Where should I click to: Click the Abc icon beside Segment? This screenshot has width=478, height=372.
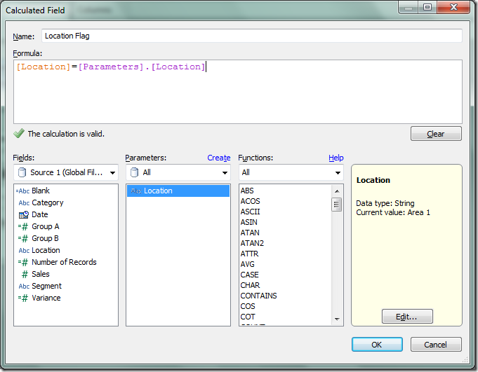coord(24,287)
